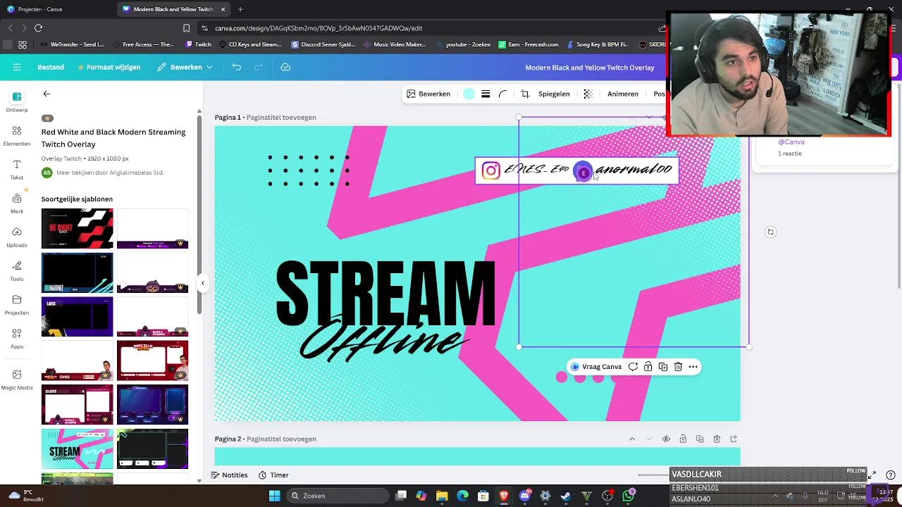Click the Instagram icon on canvas

491,170
